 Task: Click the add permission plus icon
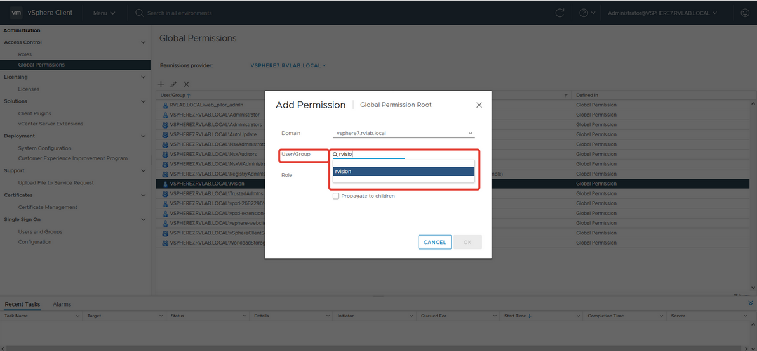(161, 84)
